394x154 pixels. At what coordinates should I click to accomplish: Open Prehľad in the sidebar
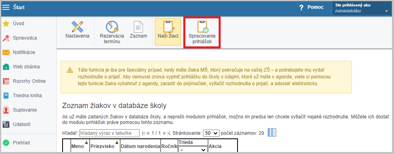click(21, 143)
